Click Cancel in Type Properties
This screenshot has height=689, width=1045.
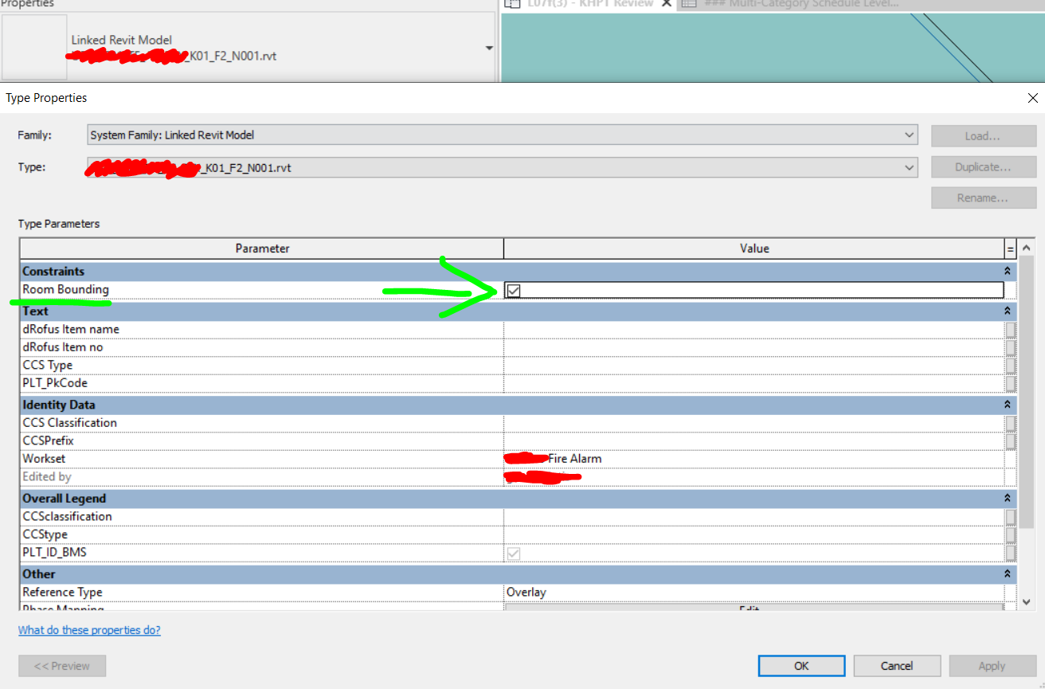click(897, 666)
